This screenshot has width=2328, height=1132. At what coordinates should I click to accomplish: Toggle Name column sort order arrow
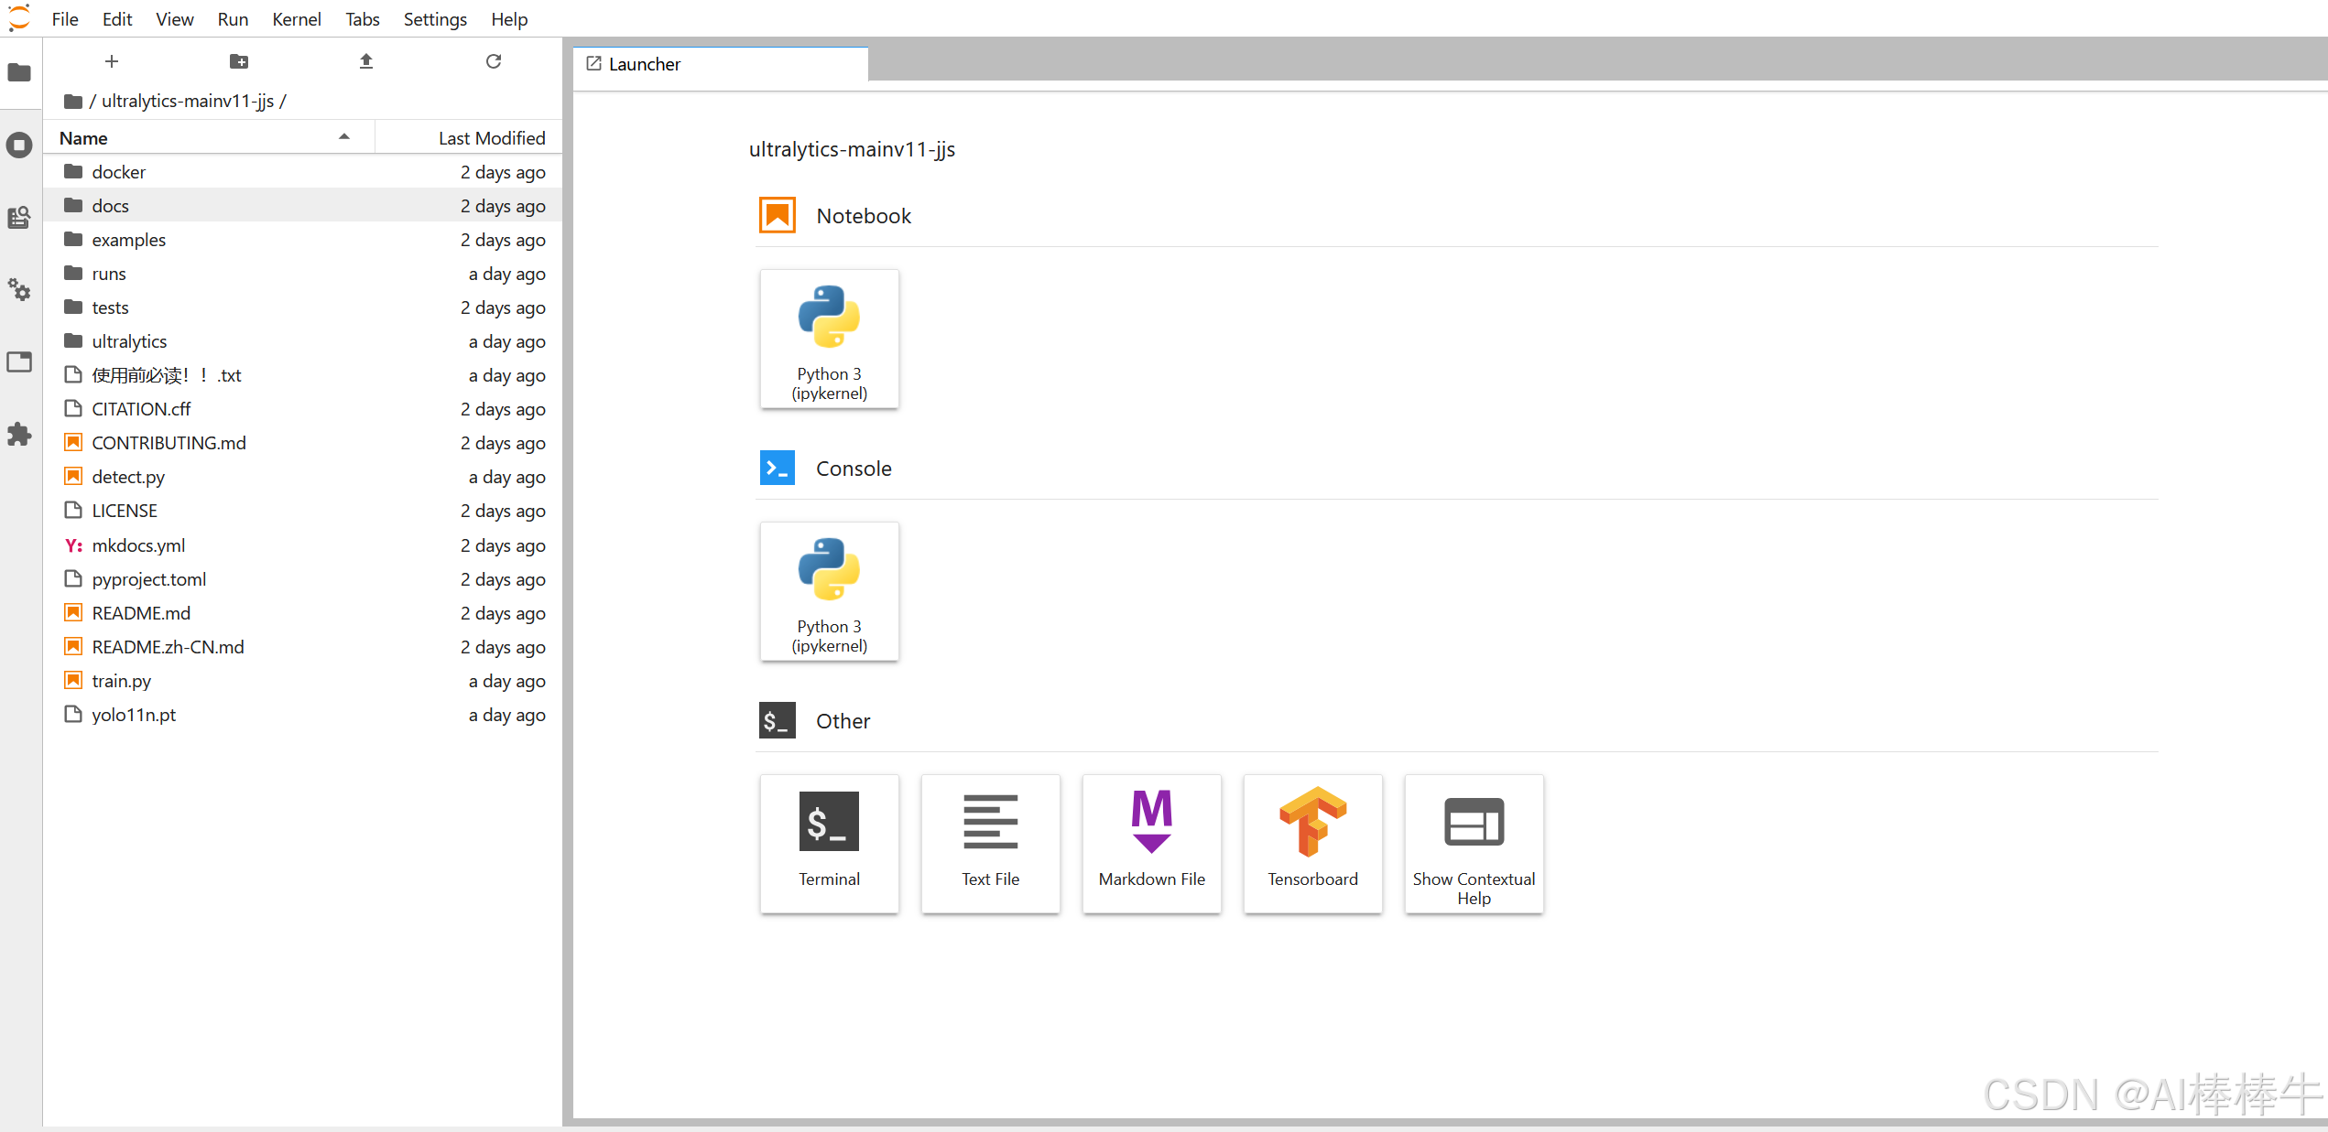pos(344,137)
